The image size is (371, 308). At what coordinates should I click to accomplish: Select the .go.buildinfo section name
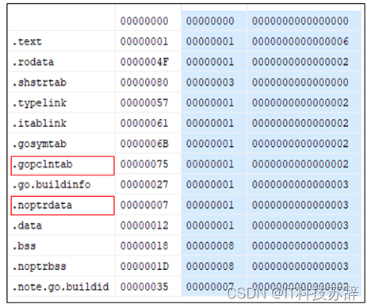(x=52, y=185)
